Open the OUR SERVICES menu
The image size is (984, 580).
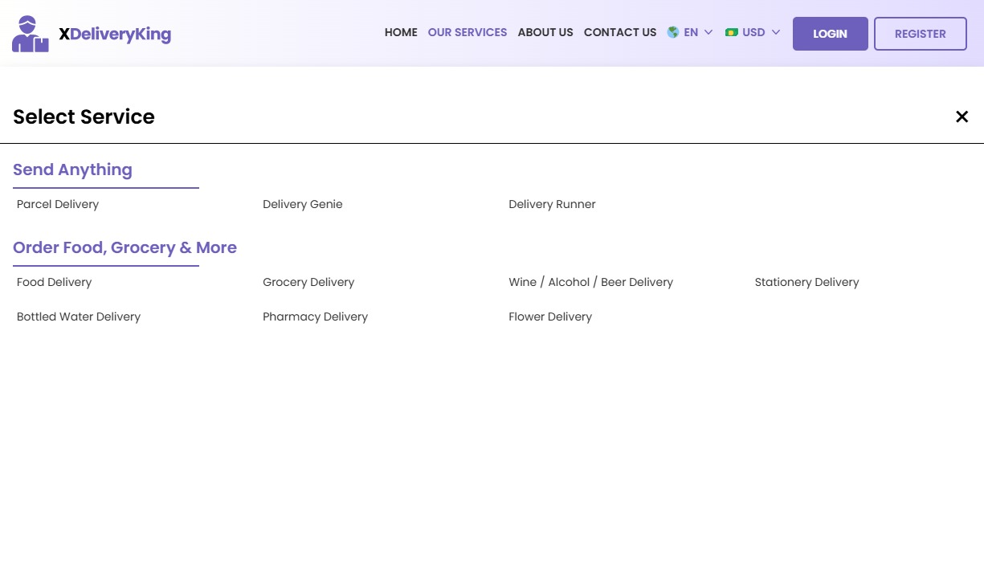click(x=468, y=32)
